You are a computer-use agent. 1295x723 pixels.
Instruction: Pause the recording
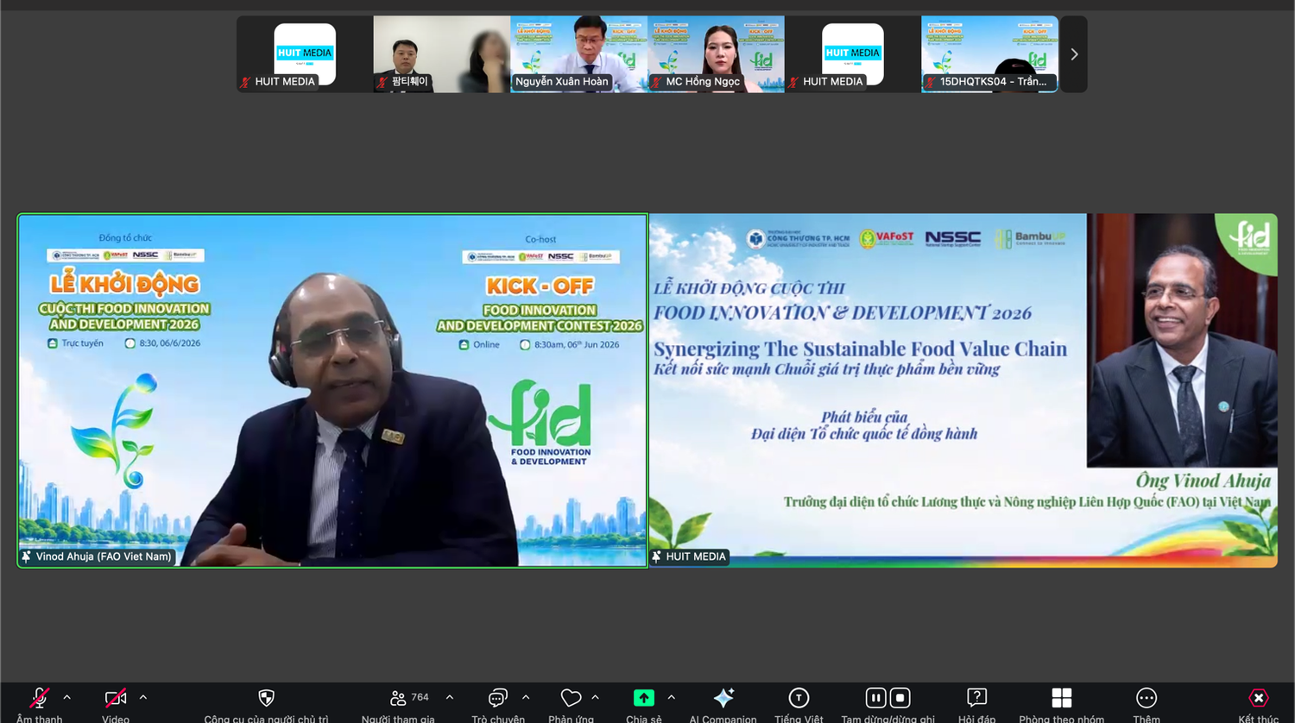[x=875, y=697]
